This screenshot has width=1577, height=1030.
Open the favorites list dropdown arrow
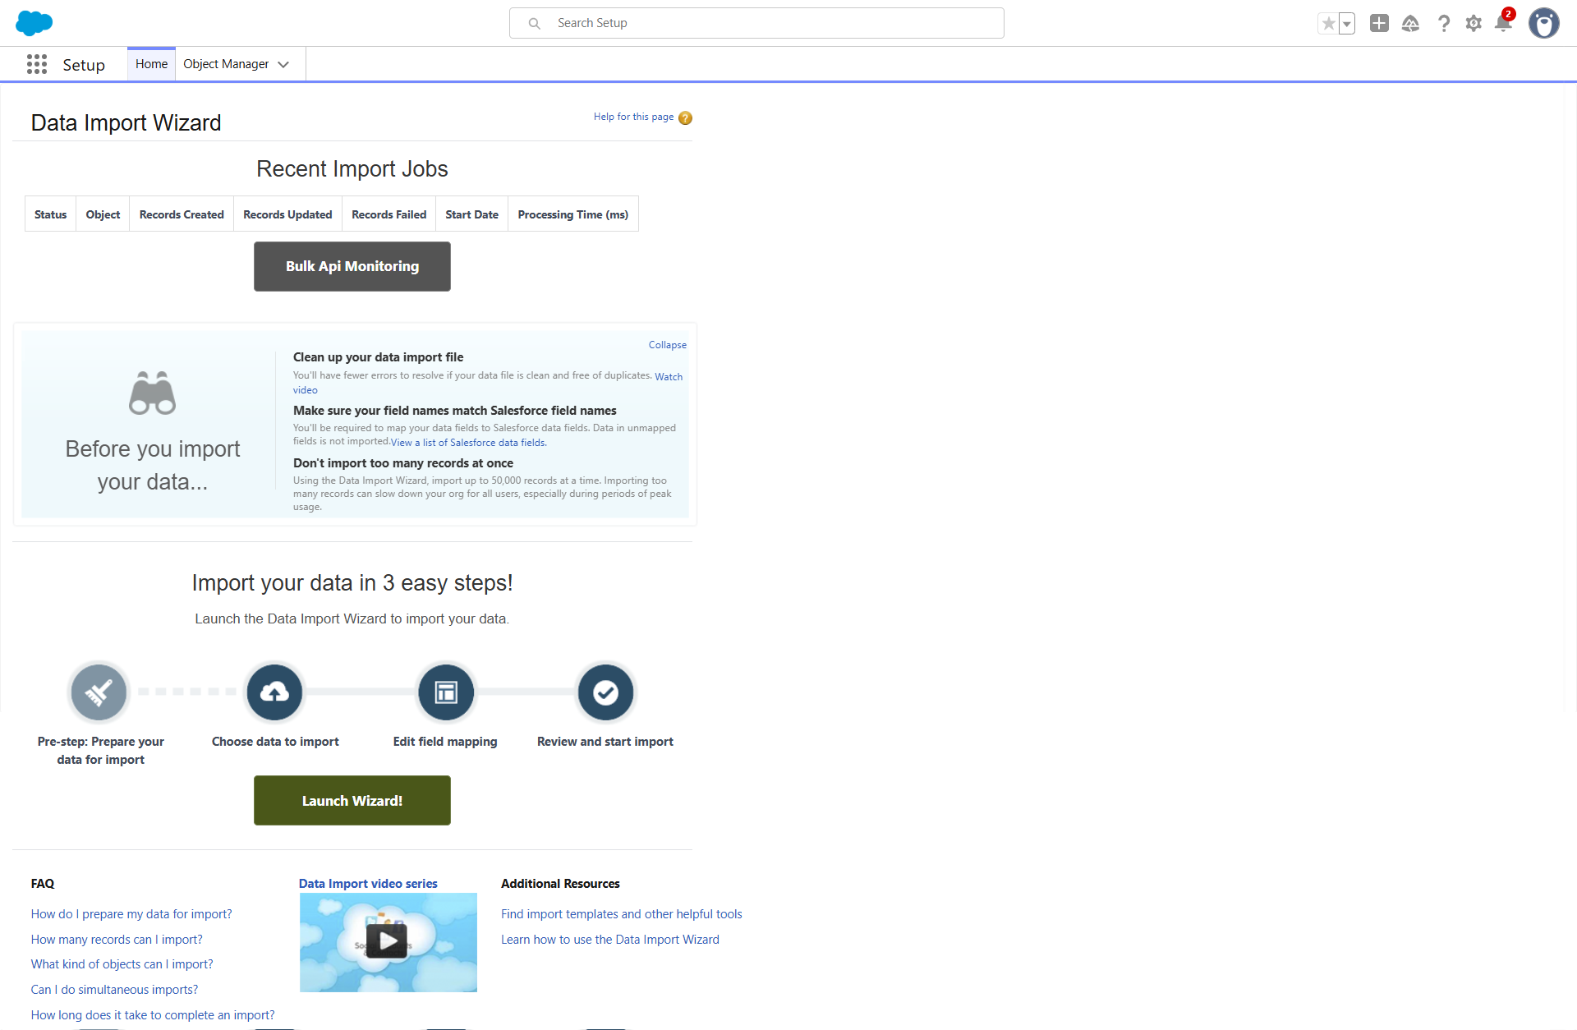(1347, 24)
